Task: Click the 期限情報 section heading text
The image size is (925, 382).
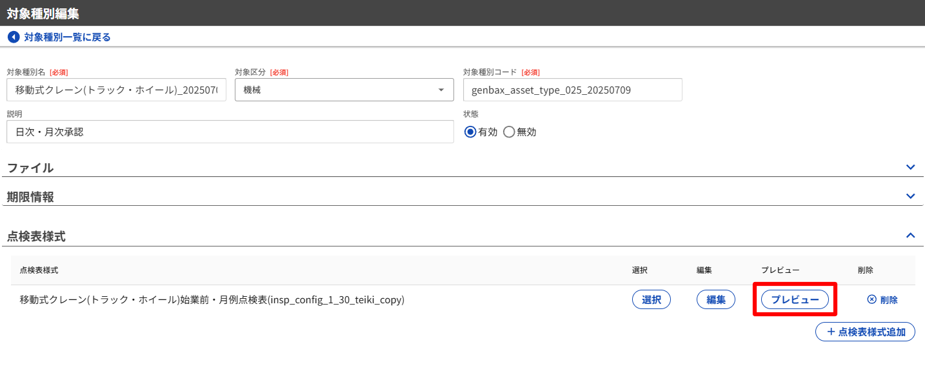Action: click(30, 197)
